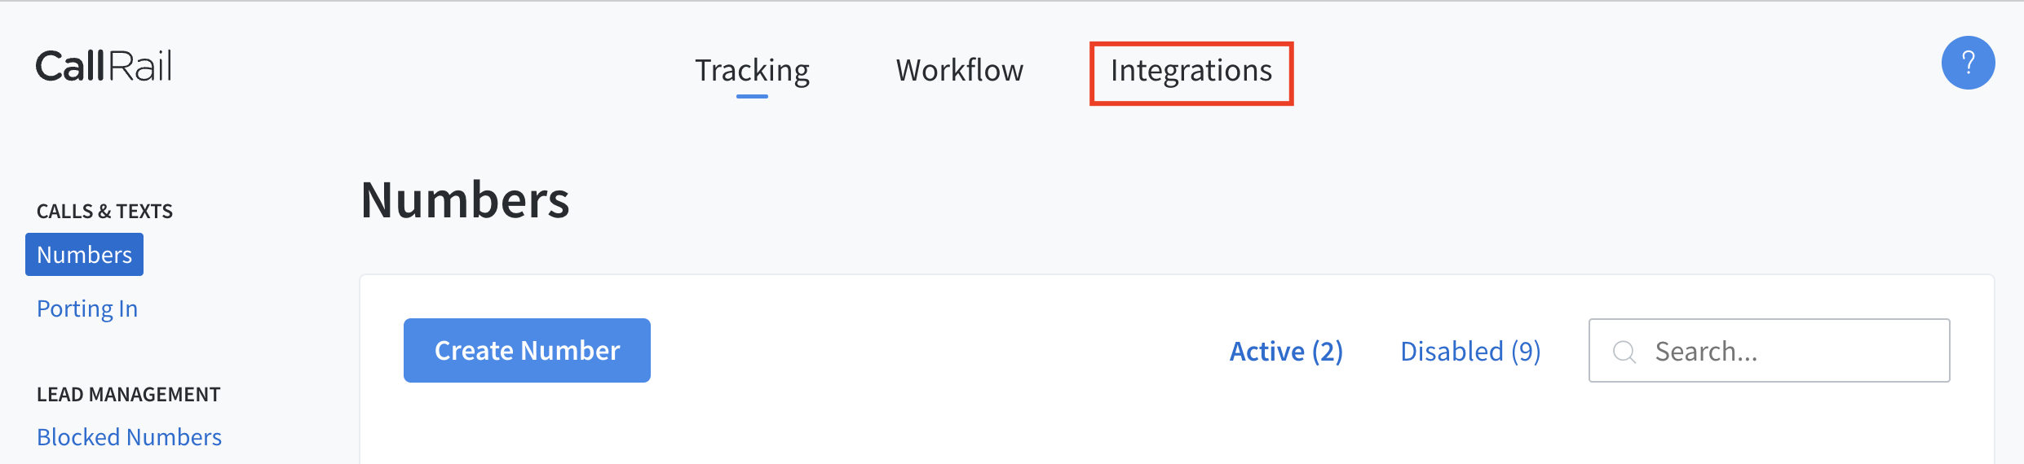Select Numbers in the sidebar
The height and width of the screenshot is (464, 2024).
[84, 254]
